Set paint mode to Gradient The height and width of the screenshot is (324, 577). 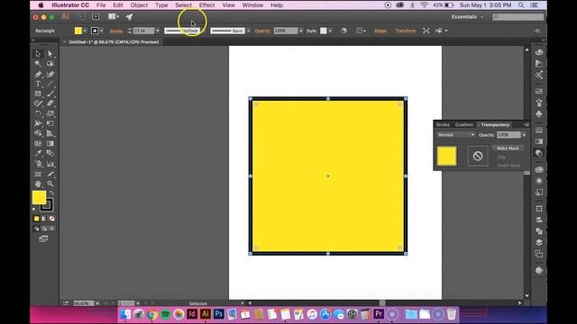coord(44,219)
